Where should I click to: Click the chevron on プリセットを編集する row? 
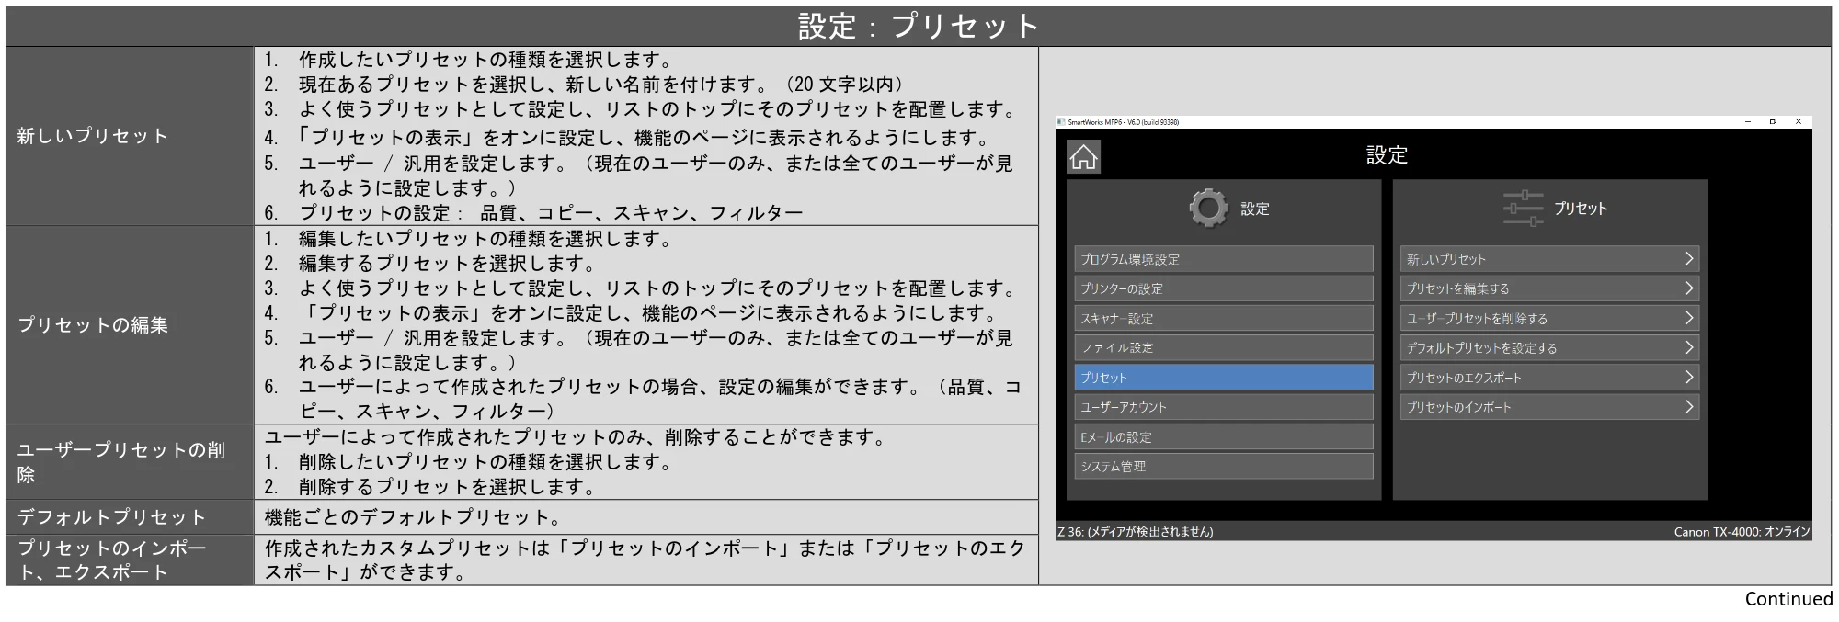coord(1688,288)
